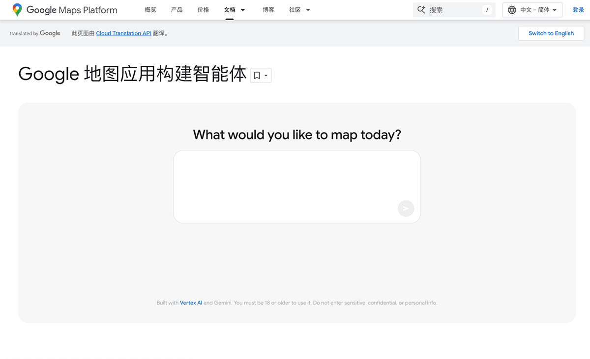The height and width of the screenshot is (359, 590).
Task: Visit the 博客 section
Action: [268, 9]
